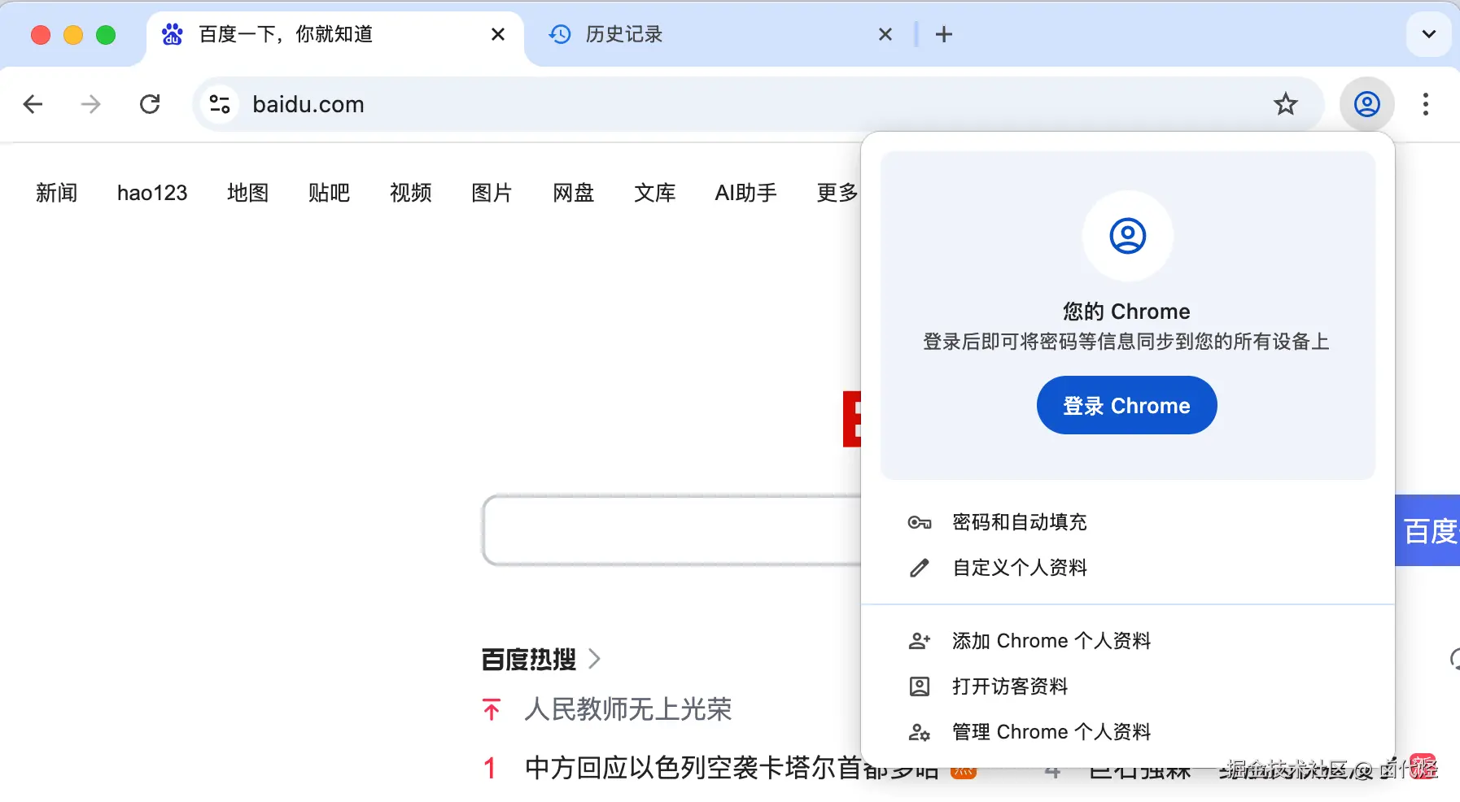
Task: Open the three-dot Chrome menu
Action: pos(1425,104)
